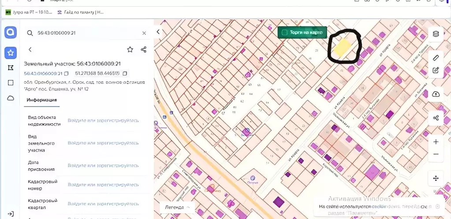Copy cadastral number 56:43:0106009:21

(x=67, y=73)
